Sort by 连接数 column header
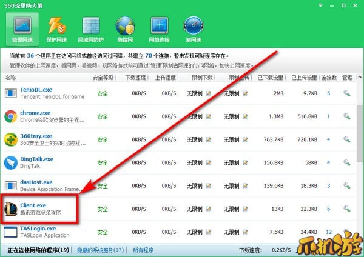 click(329, 78)
